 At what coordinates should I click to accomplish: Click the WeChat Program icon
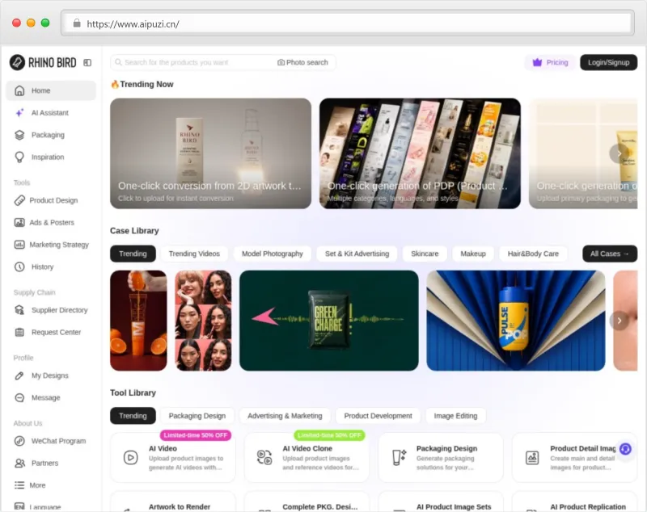pos(19,441)
